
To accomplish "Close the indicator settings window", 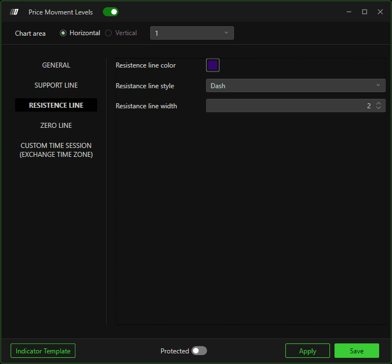I will [380, 12].
